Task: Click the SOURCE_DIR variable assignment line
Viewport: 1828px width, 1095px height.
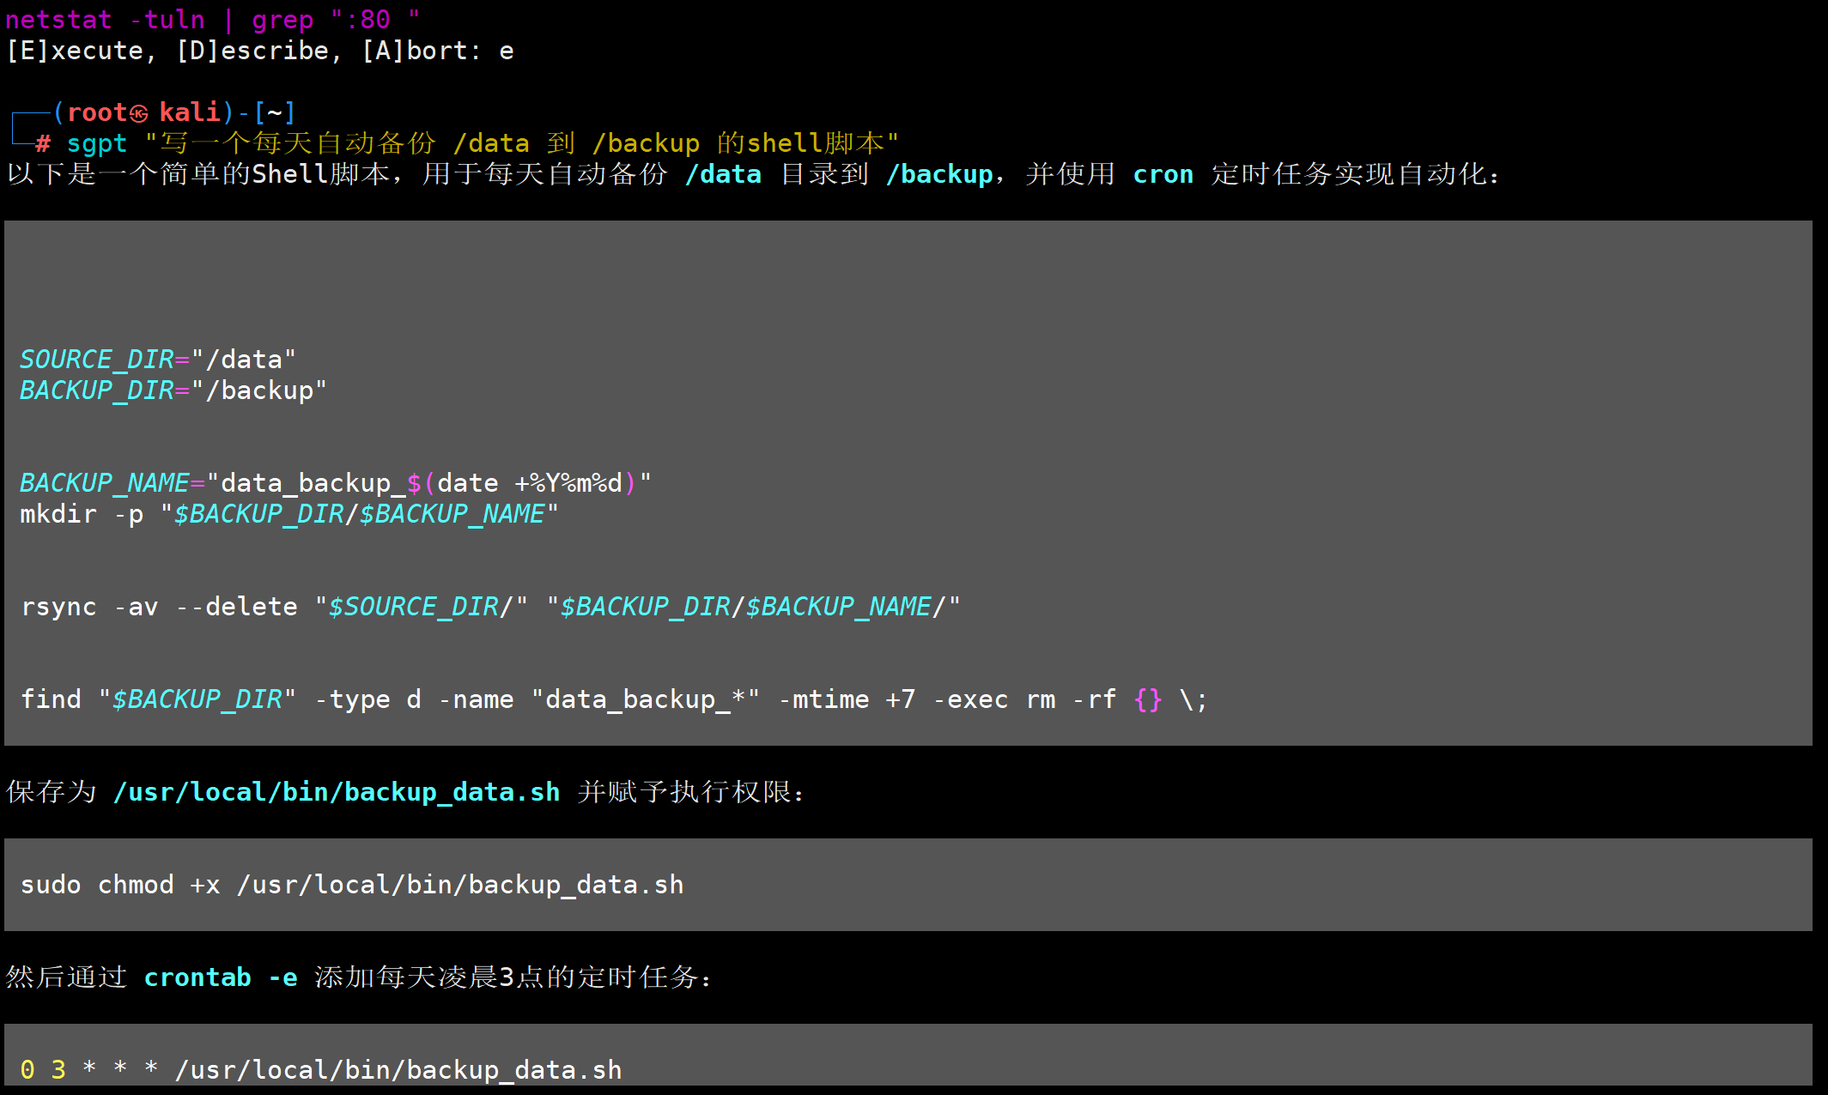Action: [x=157, y=360]
